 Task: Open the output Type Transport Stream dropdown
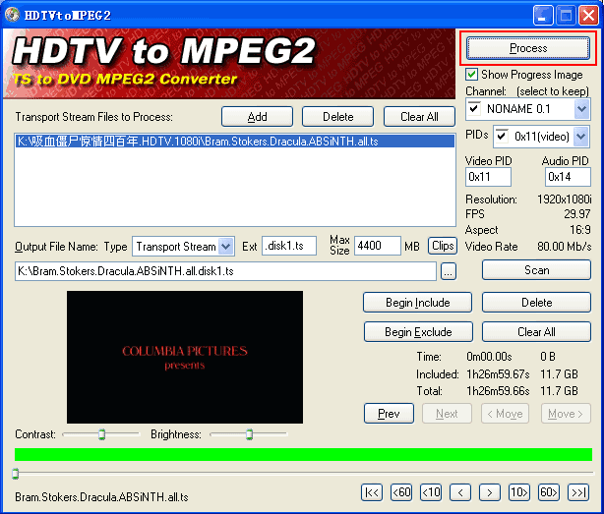click(x=225, y=247)
